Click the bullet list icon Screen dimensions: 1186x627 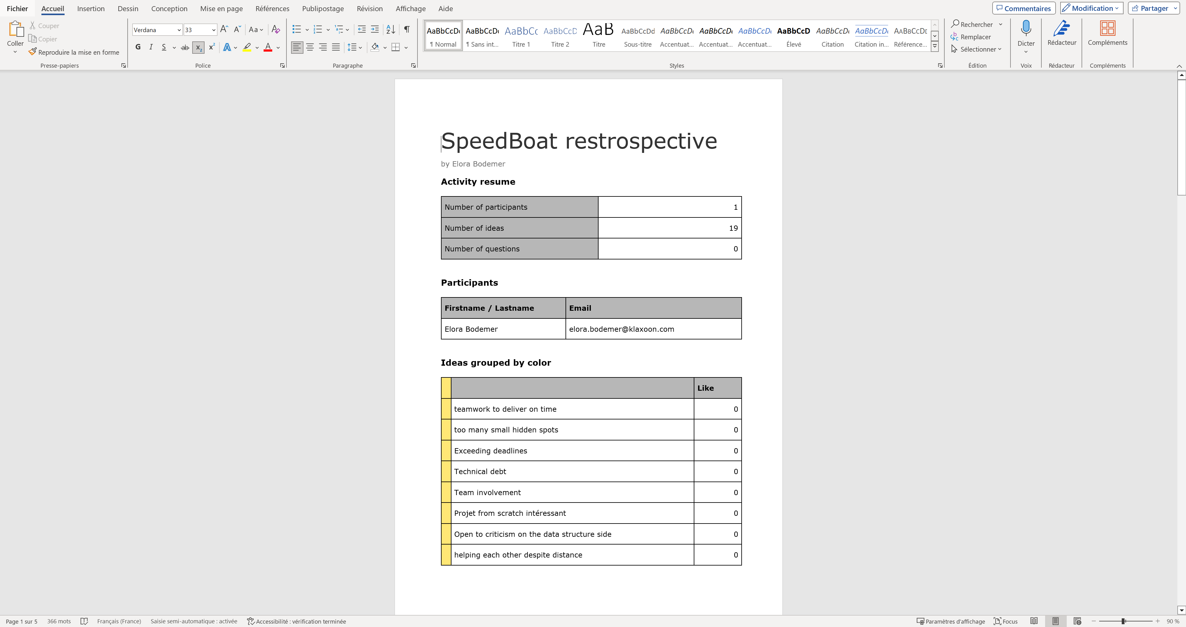[x=297, y=29]
